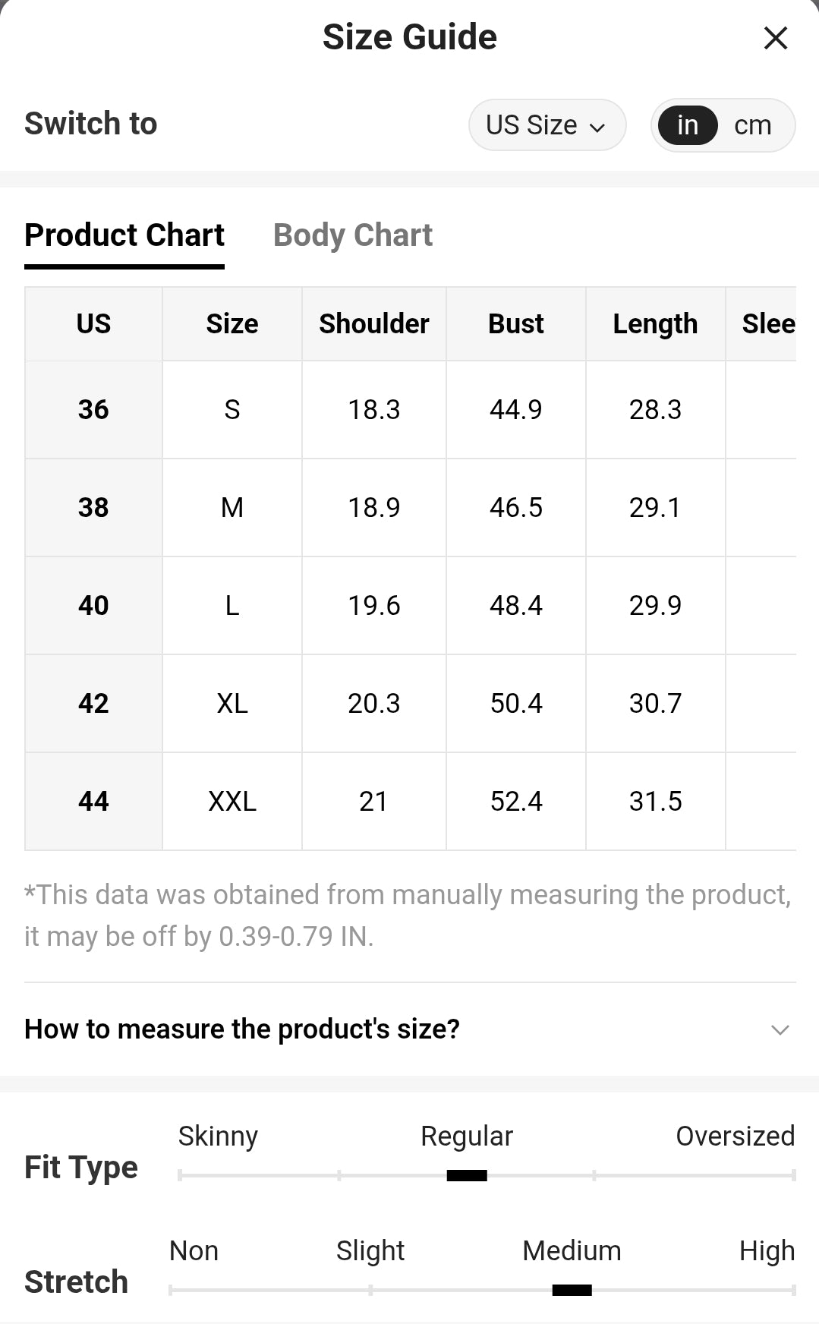Image resolution: width=819 pixels, height=1324 pixels.
Task: Close the Size Guide dialog
Action: coord(775,38)
